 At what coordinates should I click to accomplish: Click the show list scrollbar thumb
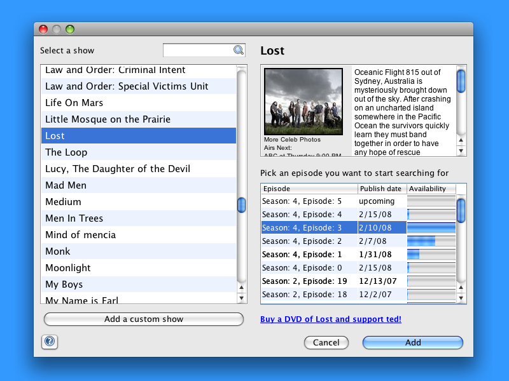pyautogui.click(x=241, y=205)
